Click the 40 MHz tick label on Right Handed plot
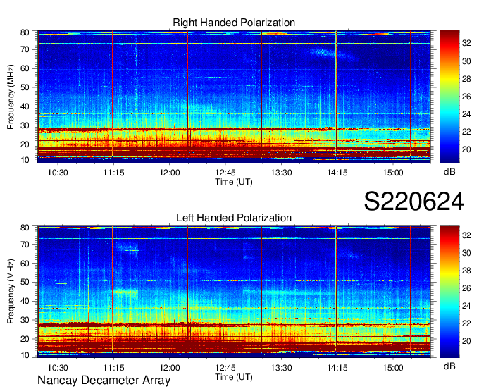 pos(25,106)
